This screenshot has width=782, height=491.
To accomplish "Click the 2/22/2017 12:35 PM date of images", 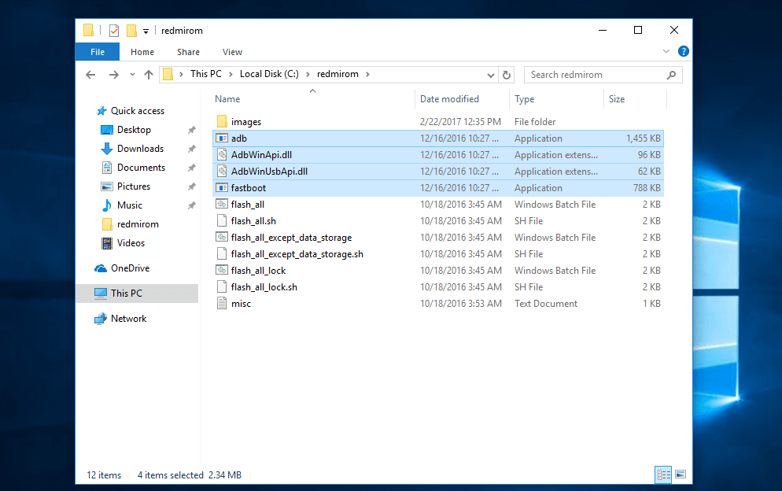I will point(460,122).
